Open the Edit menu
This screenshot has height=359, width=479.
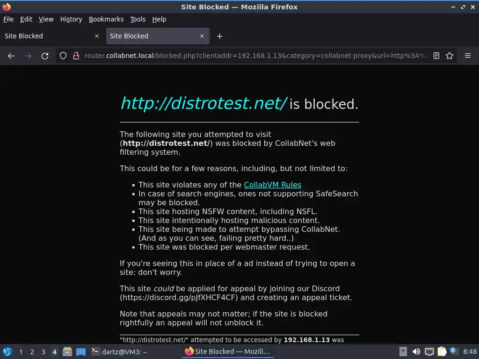(x=26, y=19)
